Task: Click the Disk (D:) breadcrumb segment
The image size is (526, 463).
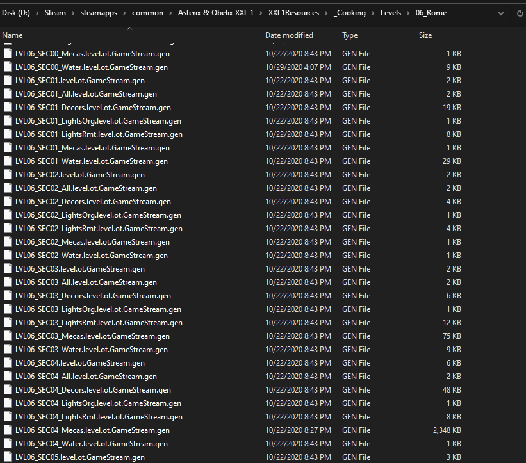Action: tap(16, 13)
